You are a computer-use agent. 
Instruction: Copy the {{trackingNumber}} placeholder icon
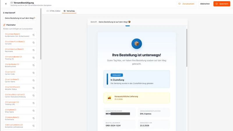click(33, 58)
